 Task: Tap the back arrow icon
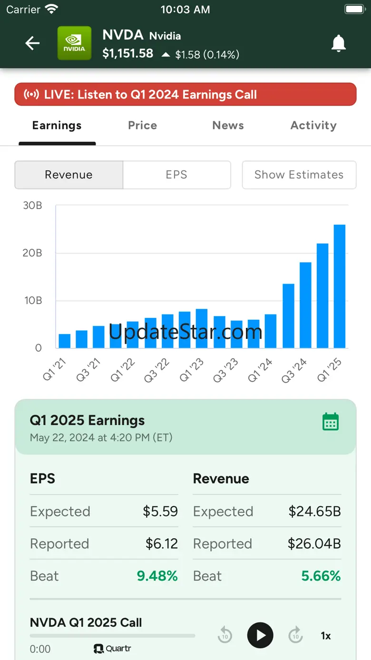point(32,43)
